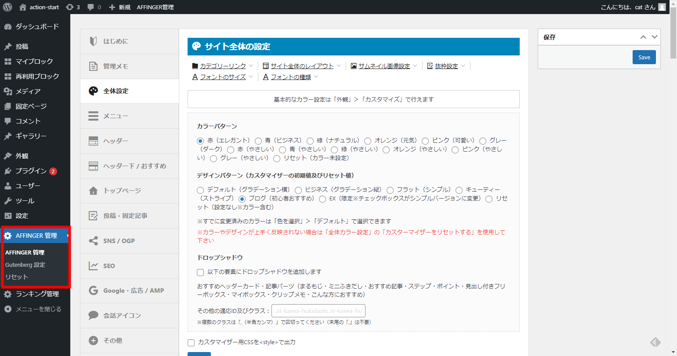Select 青（ビジネス） color pattern

tap(258, 141)
